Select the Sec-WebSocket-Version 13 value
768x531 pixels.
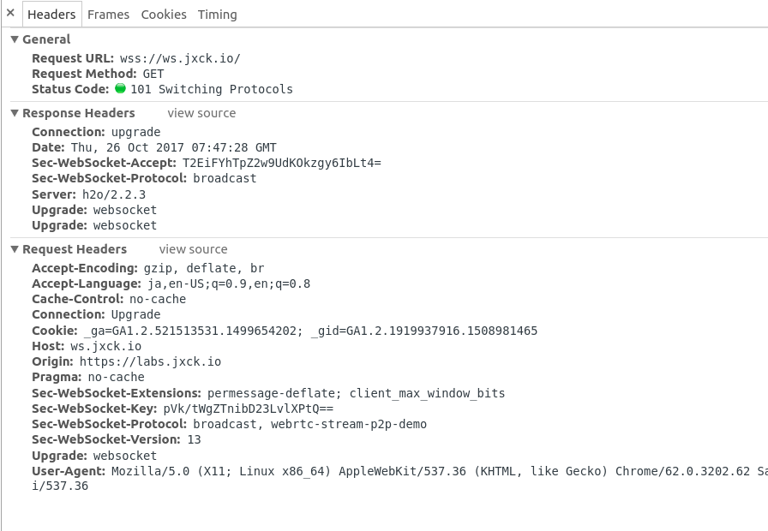(194, 439)
